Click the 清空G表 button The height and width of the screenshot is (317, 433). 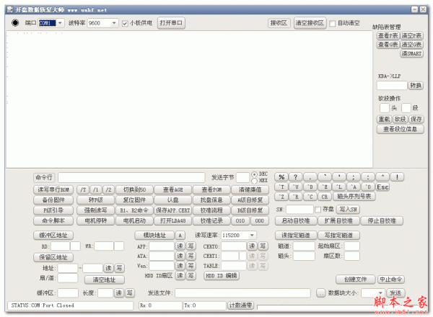click(411, 45)
